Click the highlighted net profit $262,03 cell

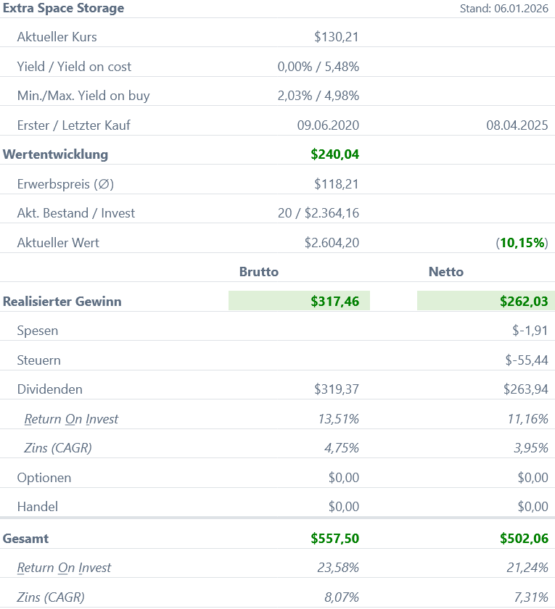(x=486, y=302)
